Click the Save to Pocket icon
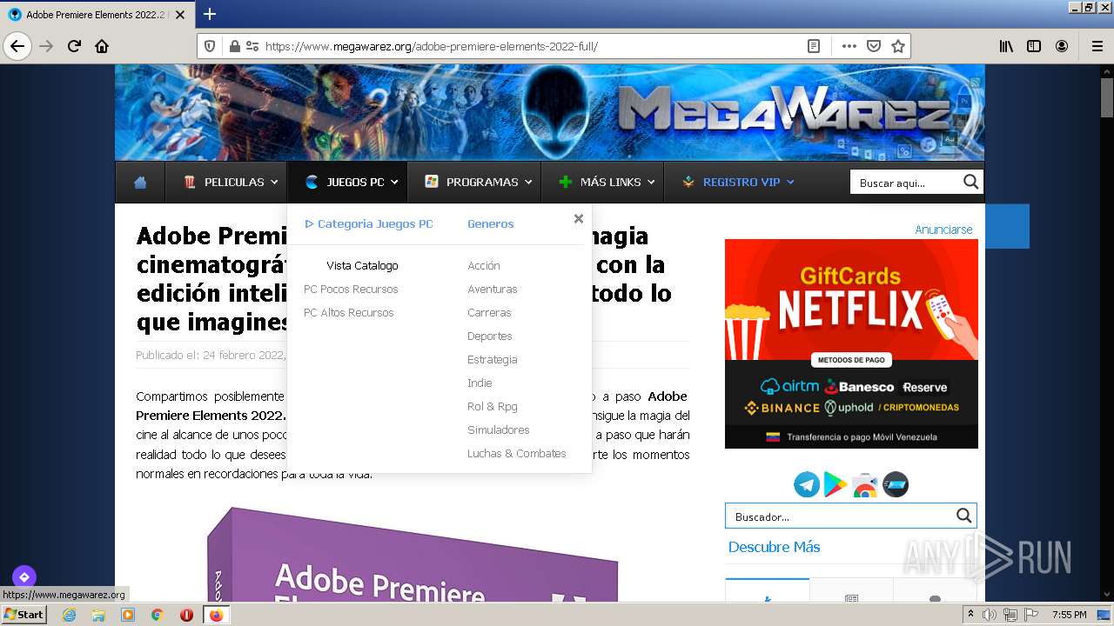The image size is (1114, 626). tap(874, 46)
